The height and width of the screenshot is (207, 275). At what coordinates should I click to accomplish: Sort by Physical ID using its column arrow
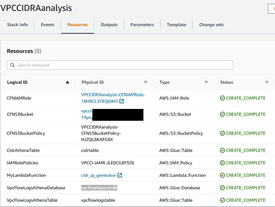(146, 82)
